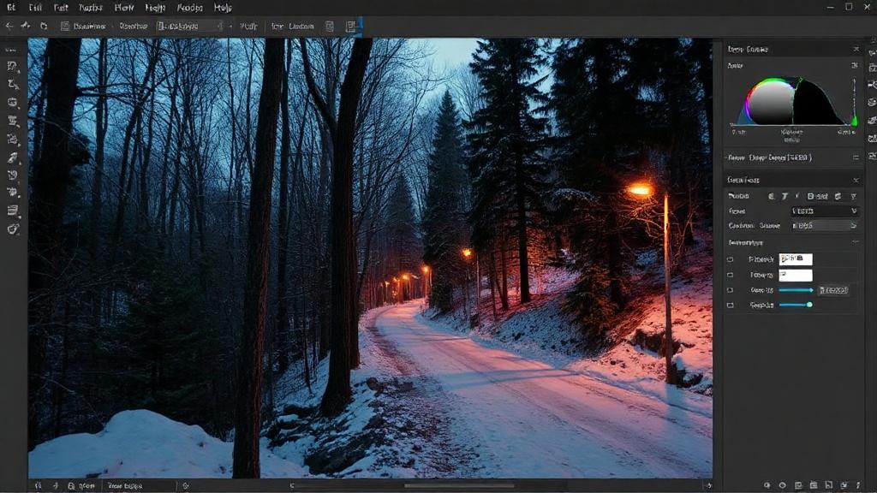This screenshot has width=877, height=493.
Task: Toggle the checkbox beside the upper blue slider
Action: tap(730, 290)
